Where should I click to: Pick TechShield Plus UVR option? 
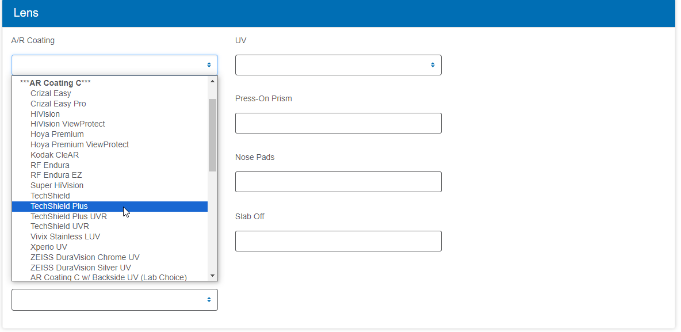click(109, 216)
